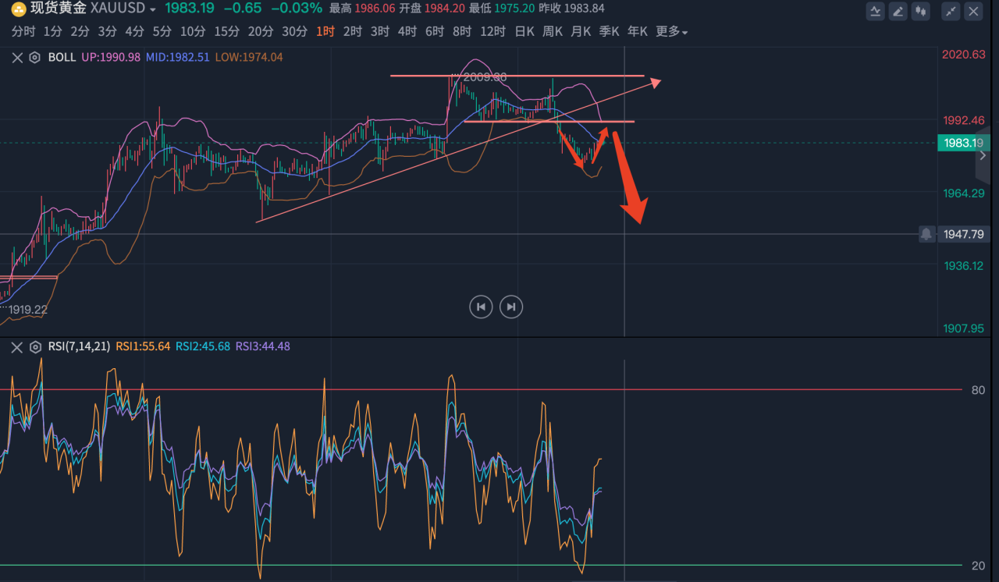
Task: Click the 现货黄金 instrument name
Action: tap(59, 9)
